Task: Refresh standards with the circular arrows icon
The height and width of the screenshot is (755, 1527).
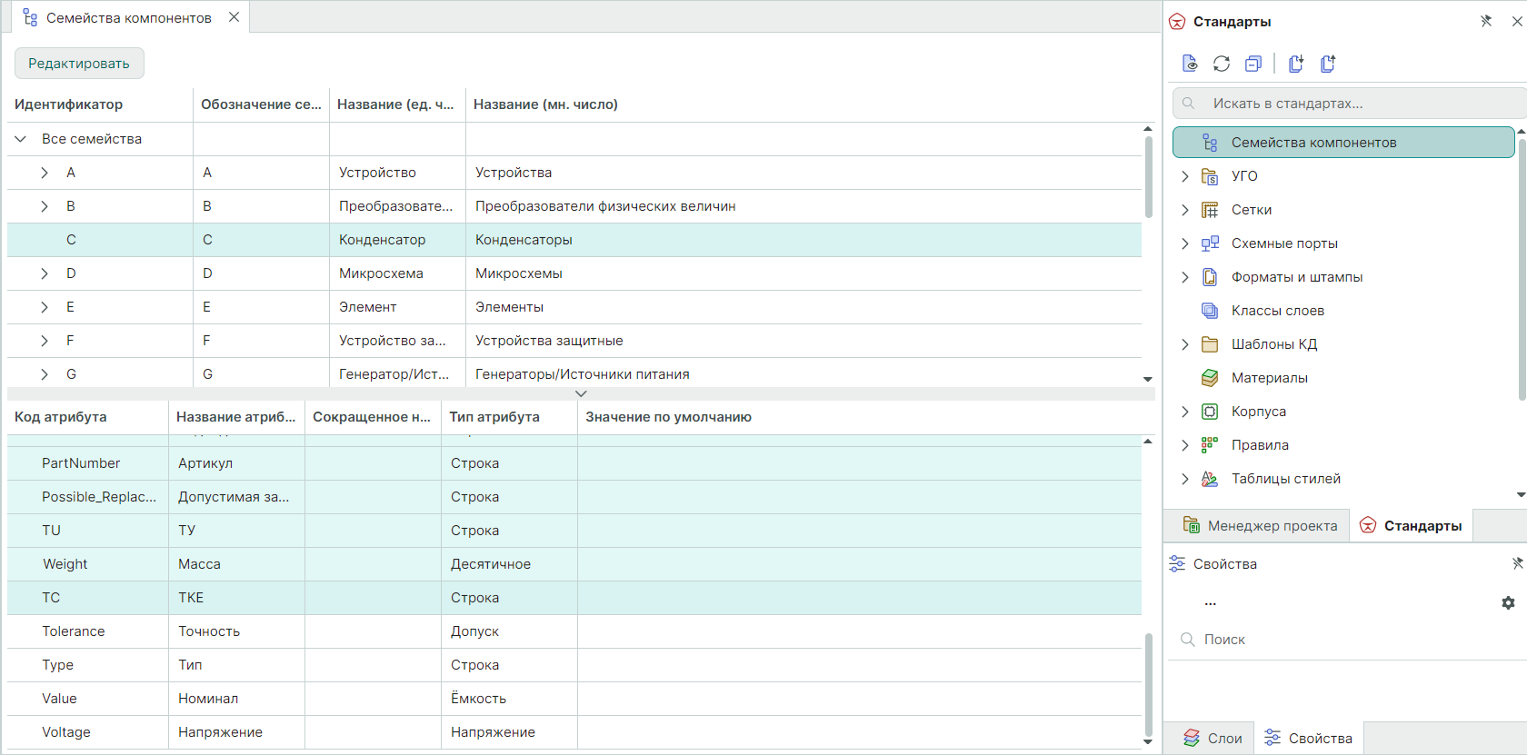Action: point(1222,64)
